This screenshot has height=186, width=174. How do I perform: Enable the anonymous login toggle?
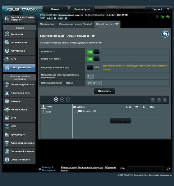[x=93, y=67]
